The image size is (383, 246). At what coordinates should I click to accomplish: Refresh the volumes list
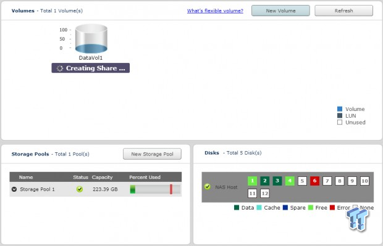click(x=343, y=10)
